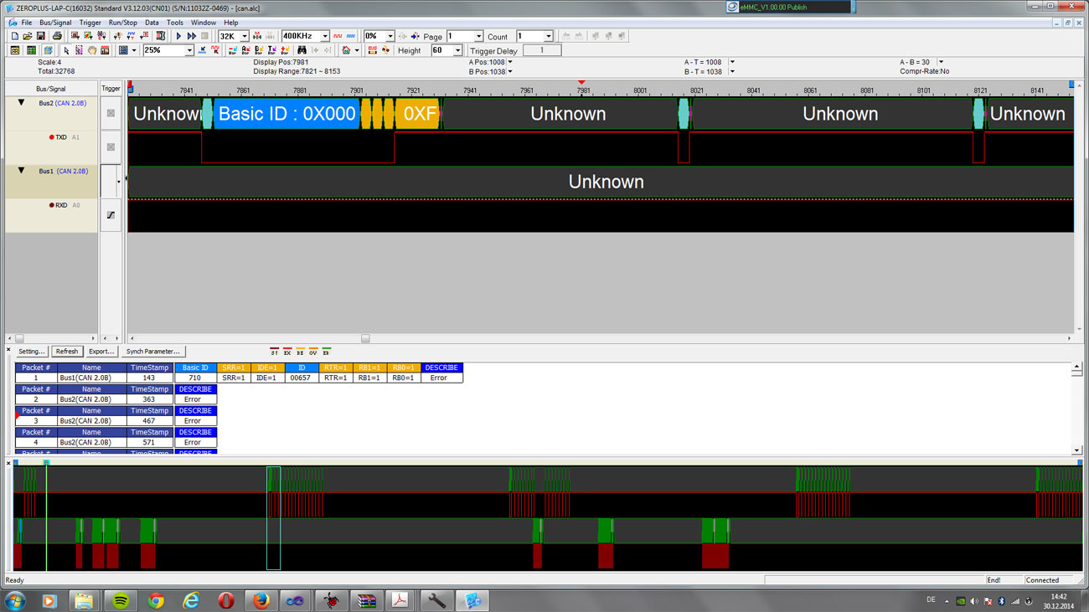
Task: Click the first Bar toolbar icon
Action: (233, 50)
